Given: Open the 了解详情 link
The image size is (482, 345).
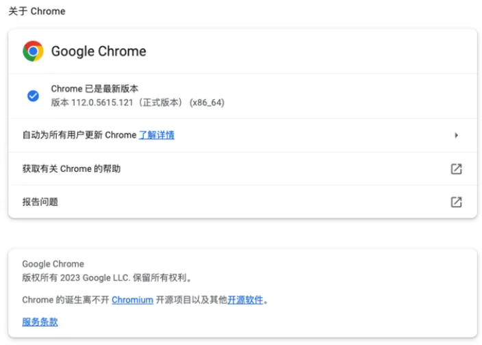Looking at the screenshot, I should pyautogui.click(x=157, y=135).
